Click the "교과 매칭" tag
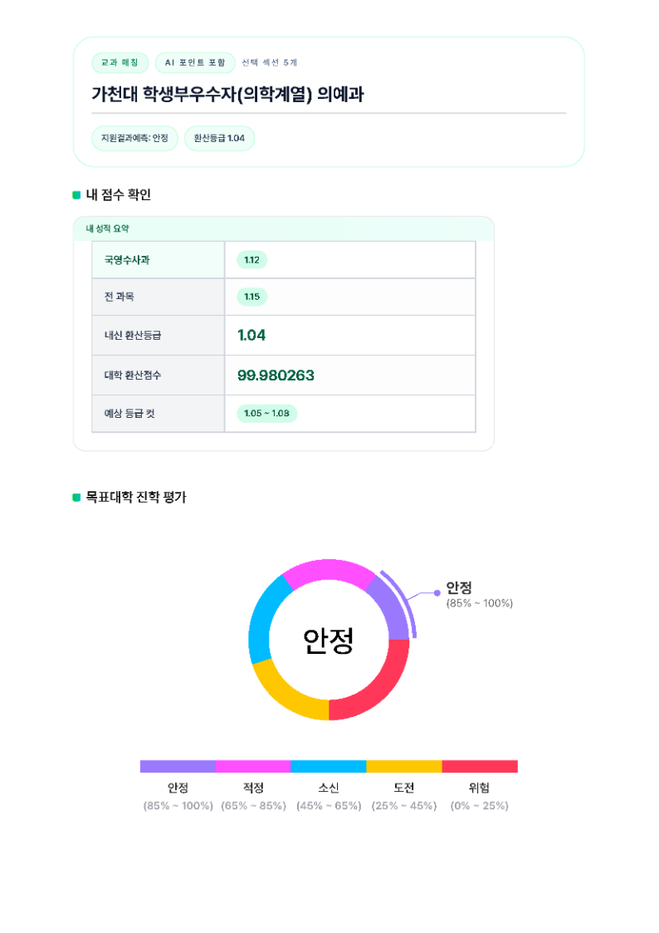Image resolution: width=659 pixels, height=933 pixels. point(120,63)
